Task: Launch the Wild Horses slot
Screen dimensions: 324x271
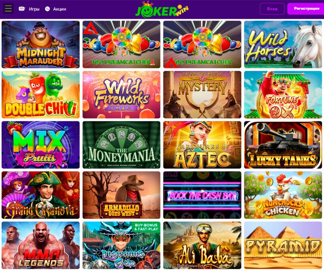Action: (x=283, y=44)
